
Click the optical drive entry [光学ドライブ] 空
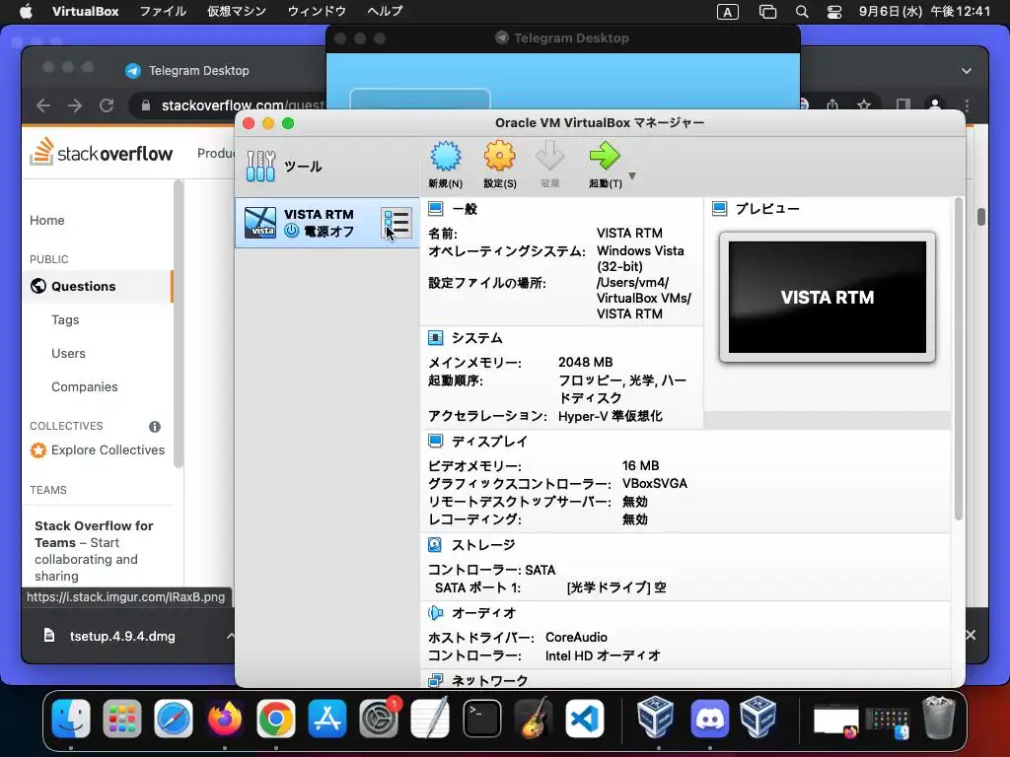click(x=616, y=587)
